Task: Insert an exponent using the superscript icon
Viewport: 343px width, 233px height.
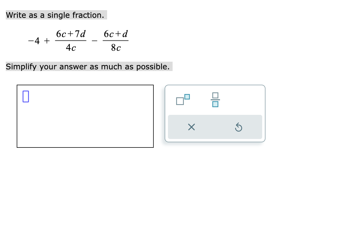Action: pos(183,100)
